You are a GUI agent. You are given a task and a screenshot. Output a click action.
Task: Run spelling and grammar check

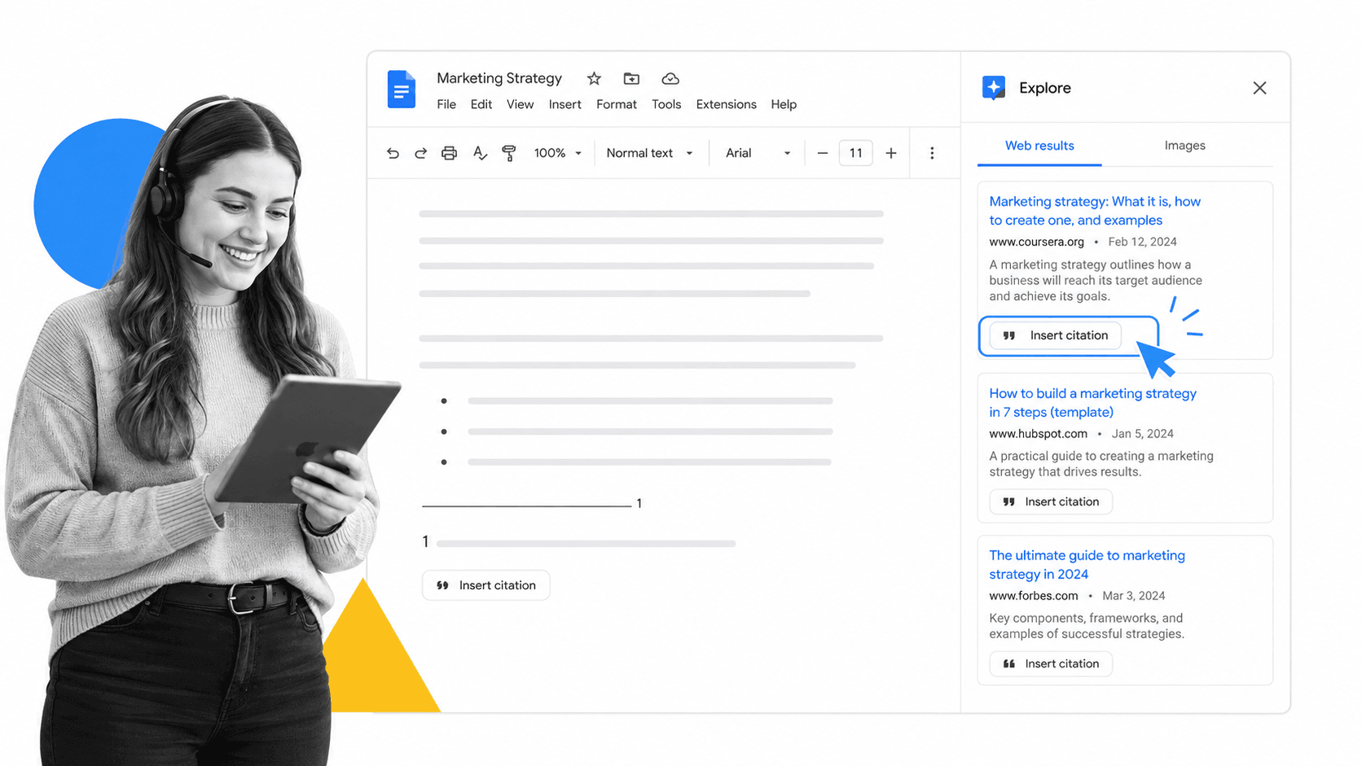click(x=480, y=153)
